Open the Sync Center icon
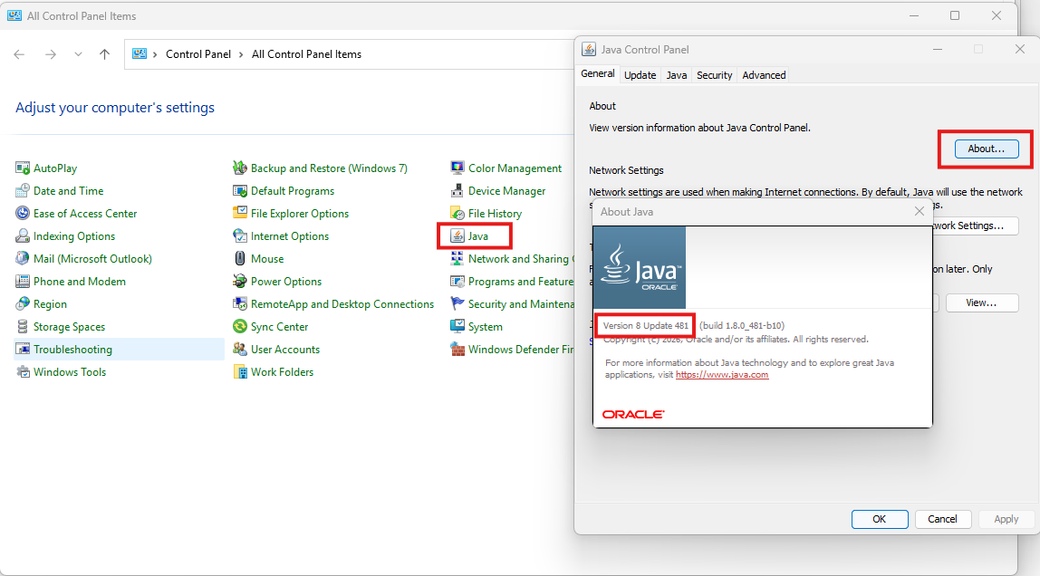1040x576 pixels. (x=240, y=327)
